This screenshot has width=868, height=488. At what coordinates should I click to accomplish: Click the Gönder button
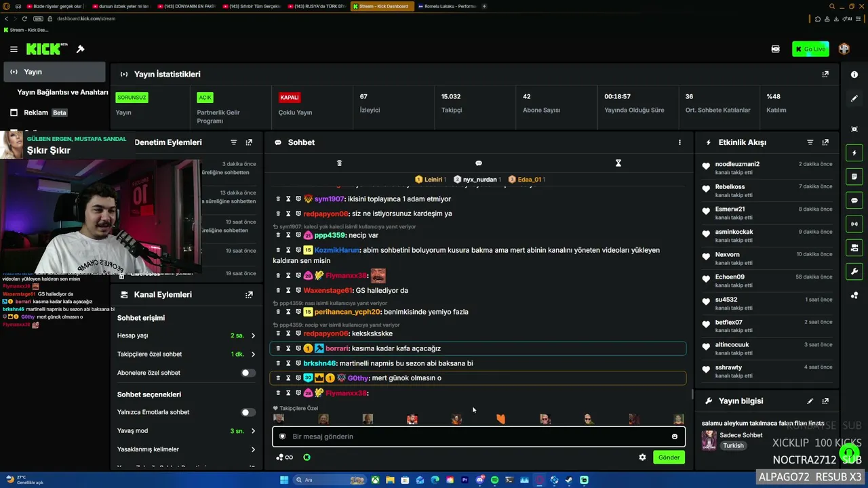point(669,457)
